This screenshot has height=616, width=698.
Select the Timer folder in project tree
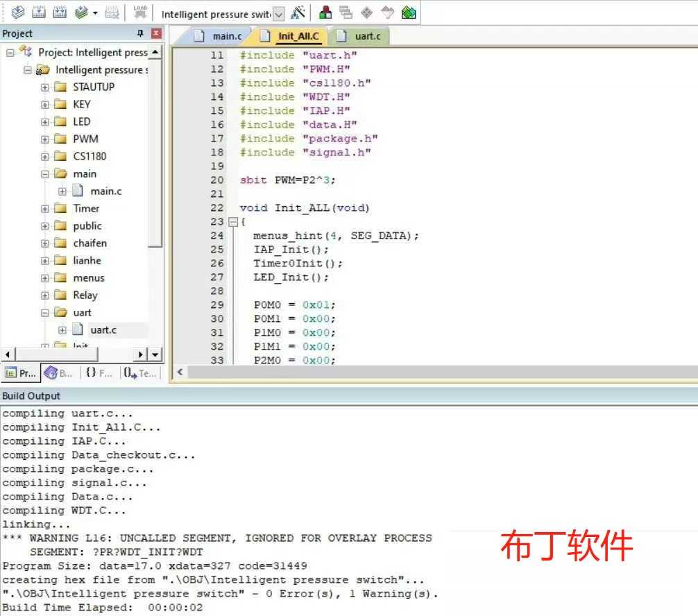(86, 208)
